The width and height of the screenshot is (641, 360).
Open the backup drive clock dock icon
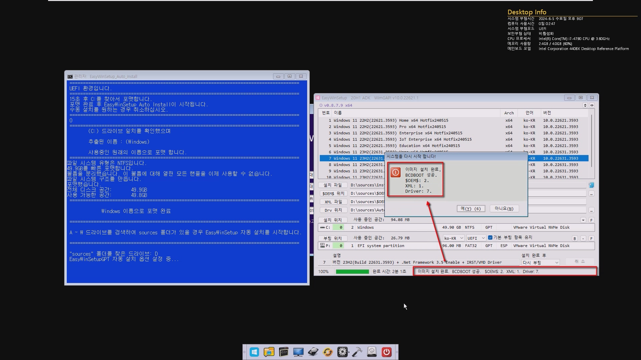(372, 352)
